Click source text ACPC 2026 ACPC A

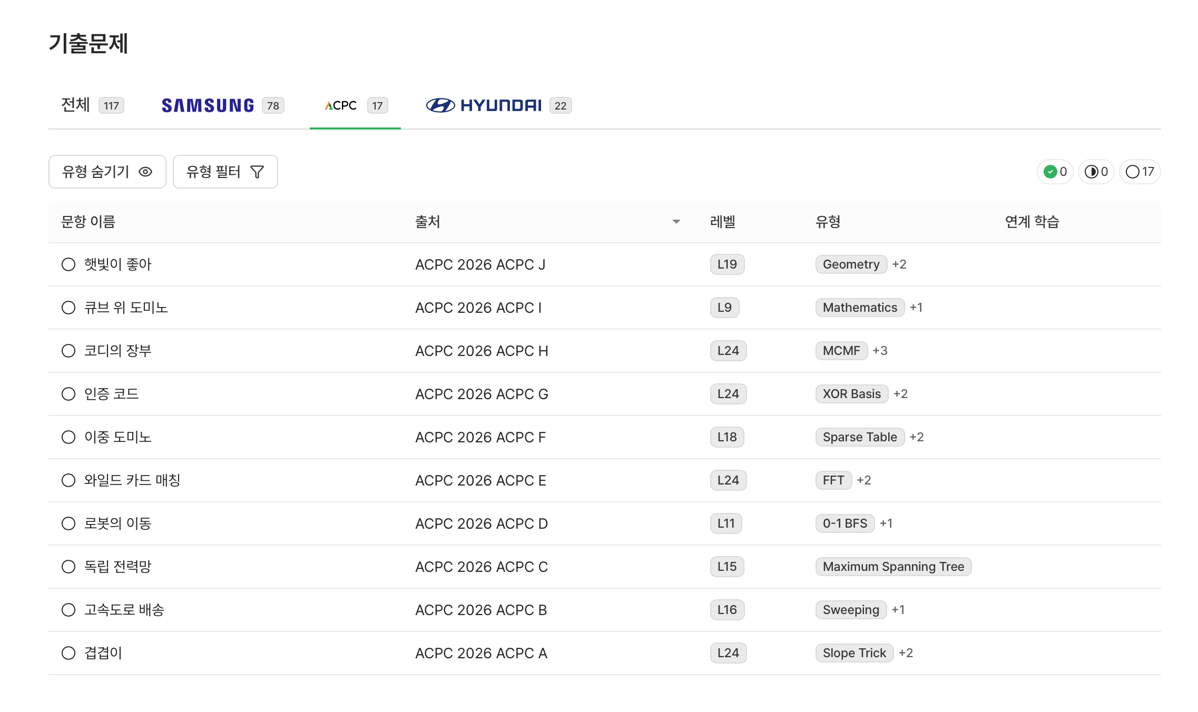(481, 653)
